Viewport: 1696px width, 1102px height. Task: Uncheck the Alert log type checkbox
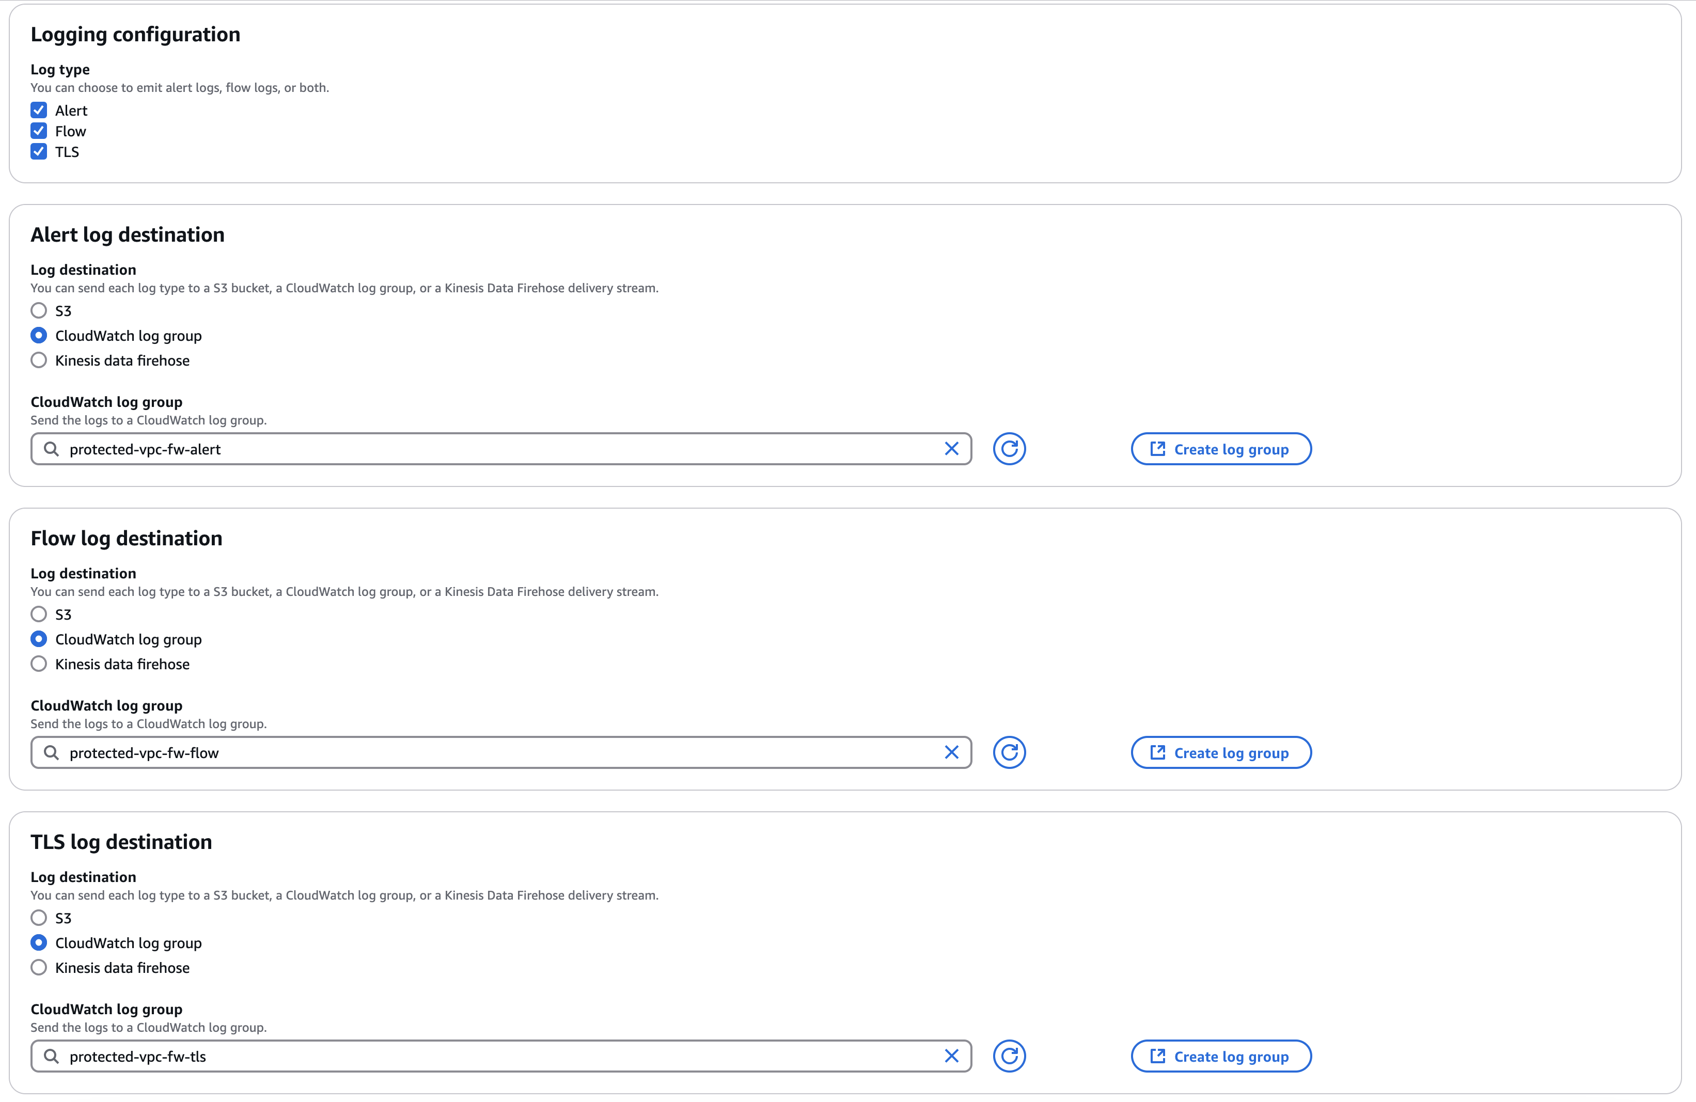pyautogui.click(x=39, y=111)
